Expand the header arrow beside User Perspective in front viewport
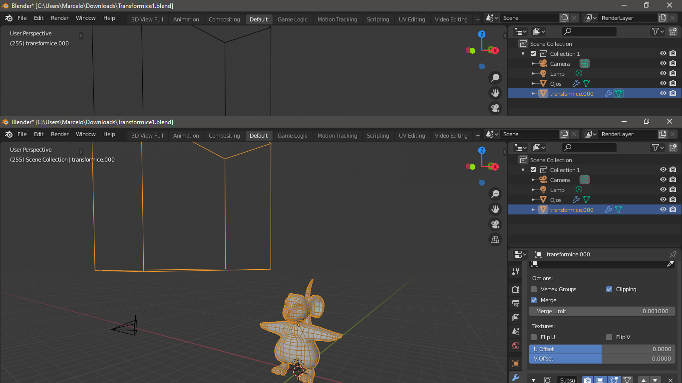Image resolution: width=682 pixels, height=383 pixels. pyautogui.click(x=81, y=152)
